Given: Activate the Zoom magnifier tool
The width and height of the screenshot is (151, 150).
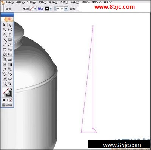Looking at the screenshot, I should [x=10, y=84].
